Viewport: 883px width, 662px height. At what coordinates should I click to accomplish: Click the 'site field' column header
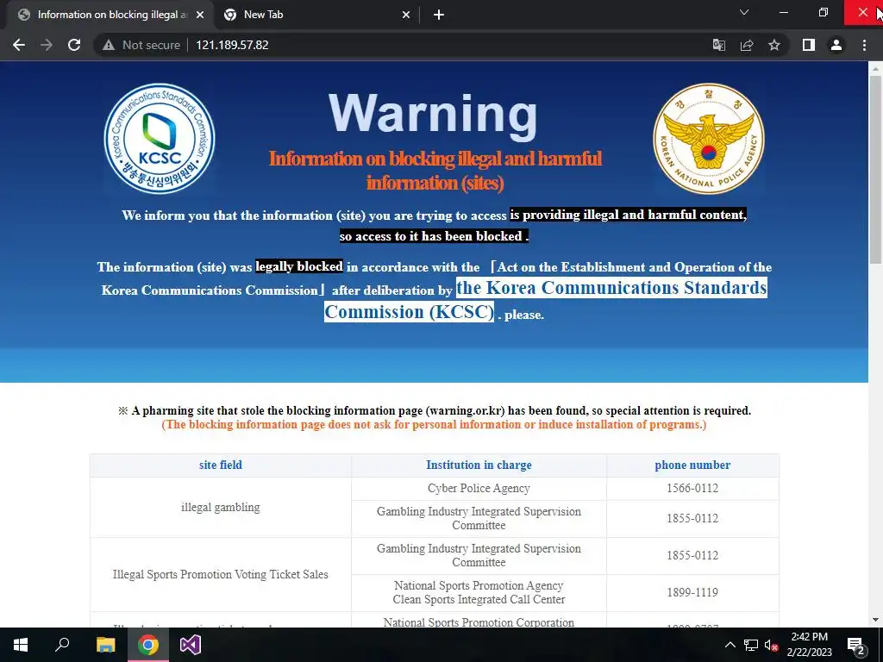click(220, 465)
